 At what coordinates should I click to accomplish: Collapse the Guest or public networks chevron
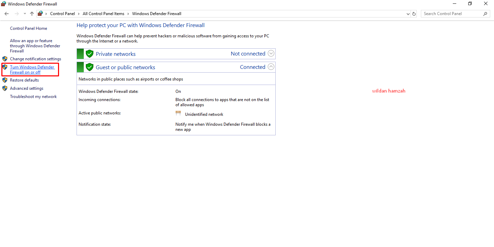point(271,67)
